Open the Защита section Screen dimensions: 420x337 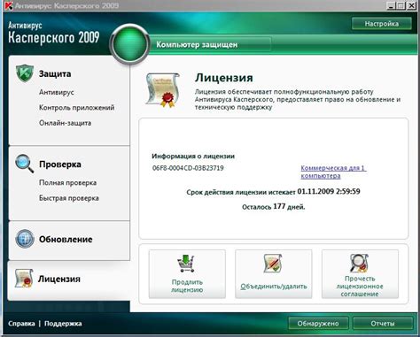[x=55, y=73]
